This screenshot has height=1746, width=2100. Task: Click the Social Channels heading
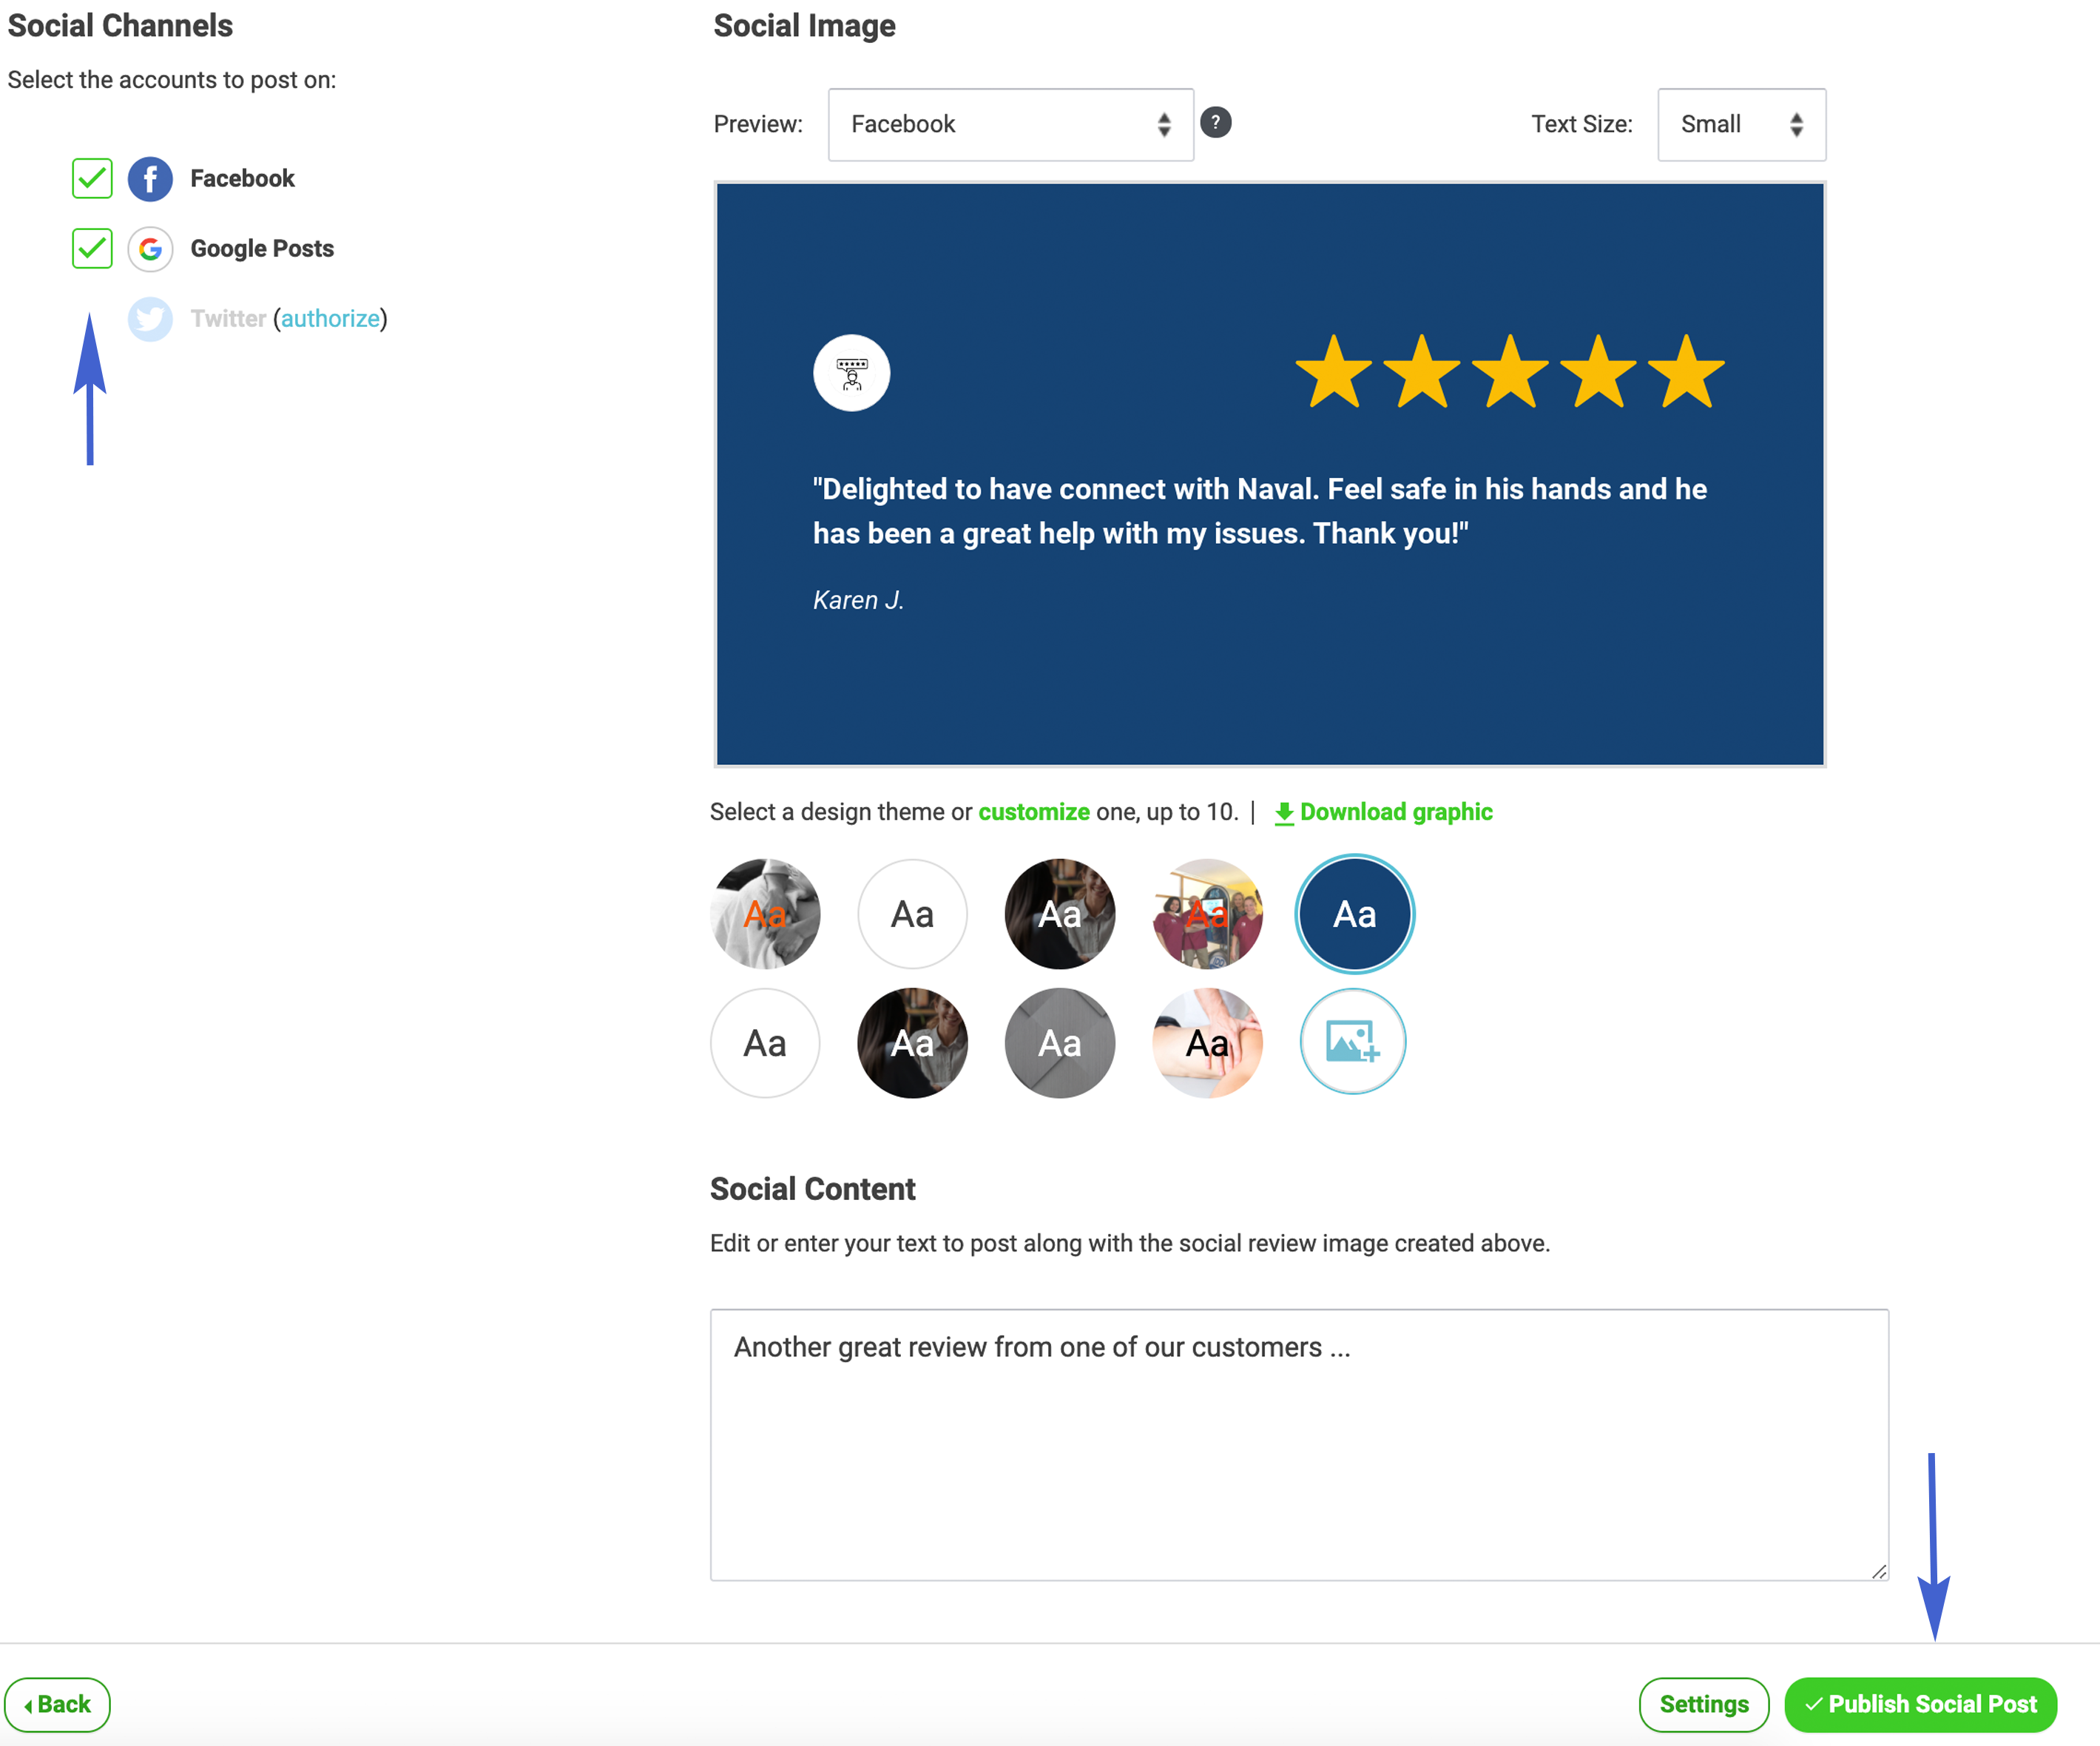(x=120, y=26)
